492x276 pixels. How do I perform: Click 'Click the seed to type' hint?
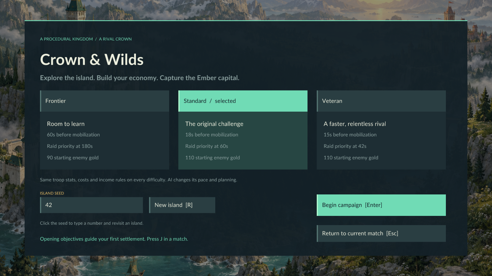coord(92,223)
